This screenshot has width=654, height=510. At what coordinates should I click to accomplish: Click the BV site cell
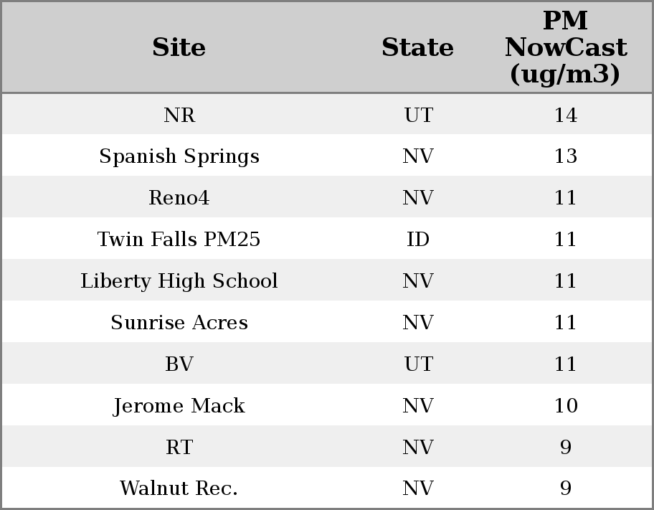(179, 364)
